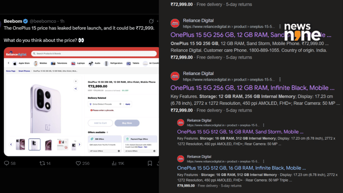Click Apply next to the pincode field
The height and width of the screenshot is (193, 343).
pos(128,104)
